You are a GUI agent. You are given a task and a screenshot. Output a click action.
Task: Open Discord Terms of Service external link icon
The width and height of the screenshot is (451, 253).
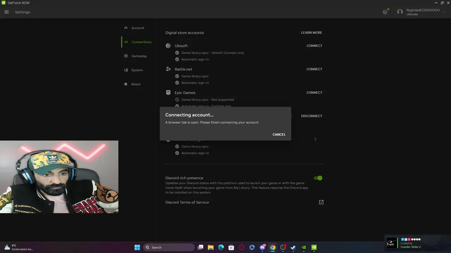tap(321, 202)
